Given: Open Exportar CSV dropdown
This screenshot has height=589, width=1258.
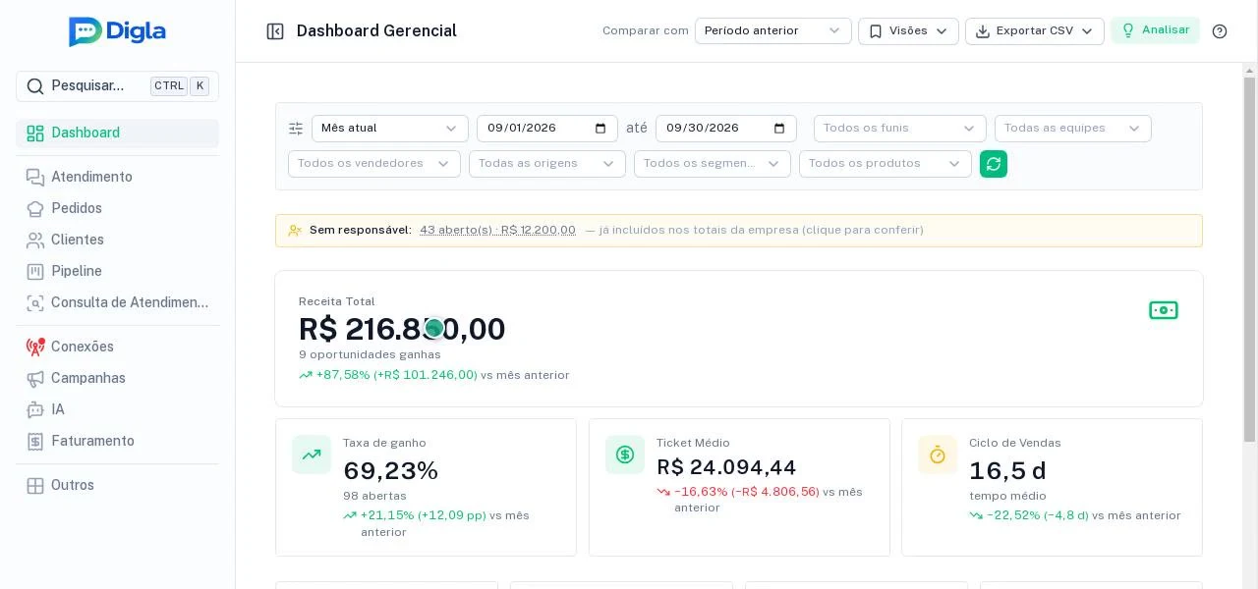Looking at the screenshot, I should 1035,31.
